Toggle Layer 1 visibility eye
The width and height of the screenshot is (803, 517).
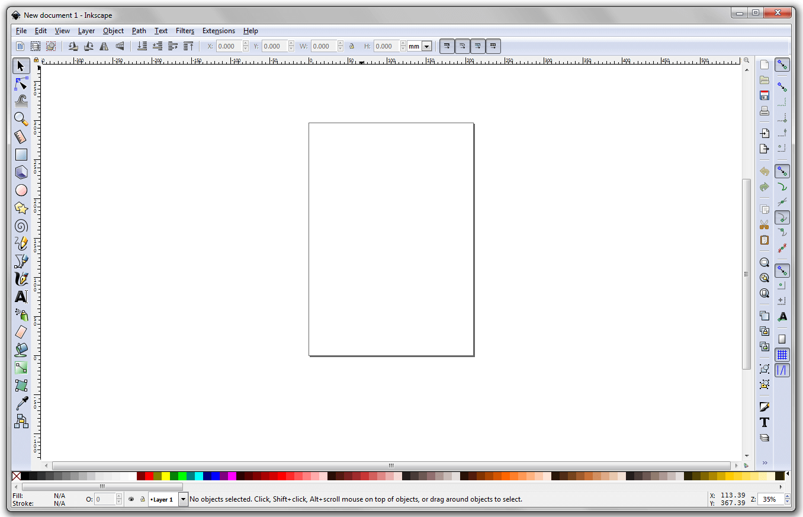click(x=131, y=499)
